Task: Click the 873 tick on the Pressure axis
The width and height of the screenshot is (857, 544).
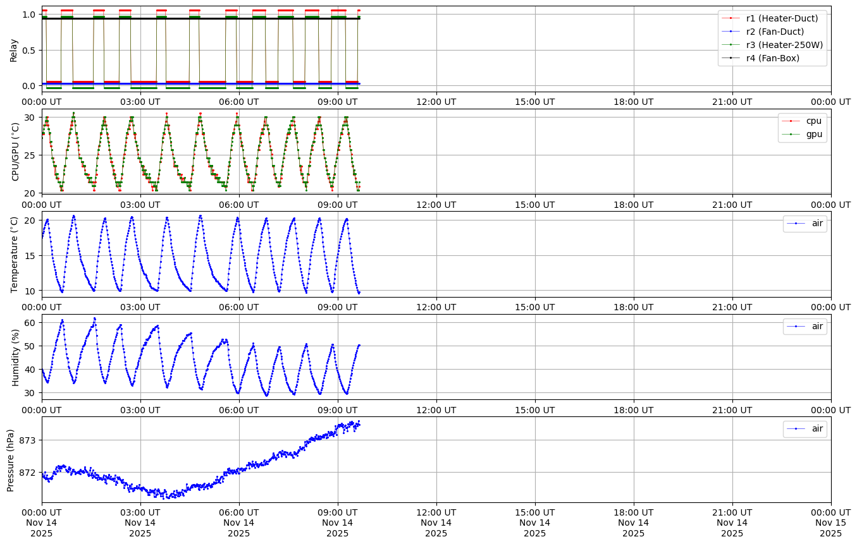Action: [28, 440]
